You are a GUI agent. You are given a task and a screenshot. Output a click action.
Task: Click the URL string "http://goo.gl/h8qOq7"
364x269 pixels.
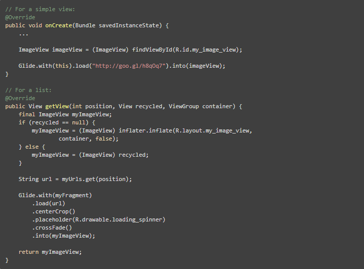pyautogui.click(x=129, y=66)
